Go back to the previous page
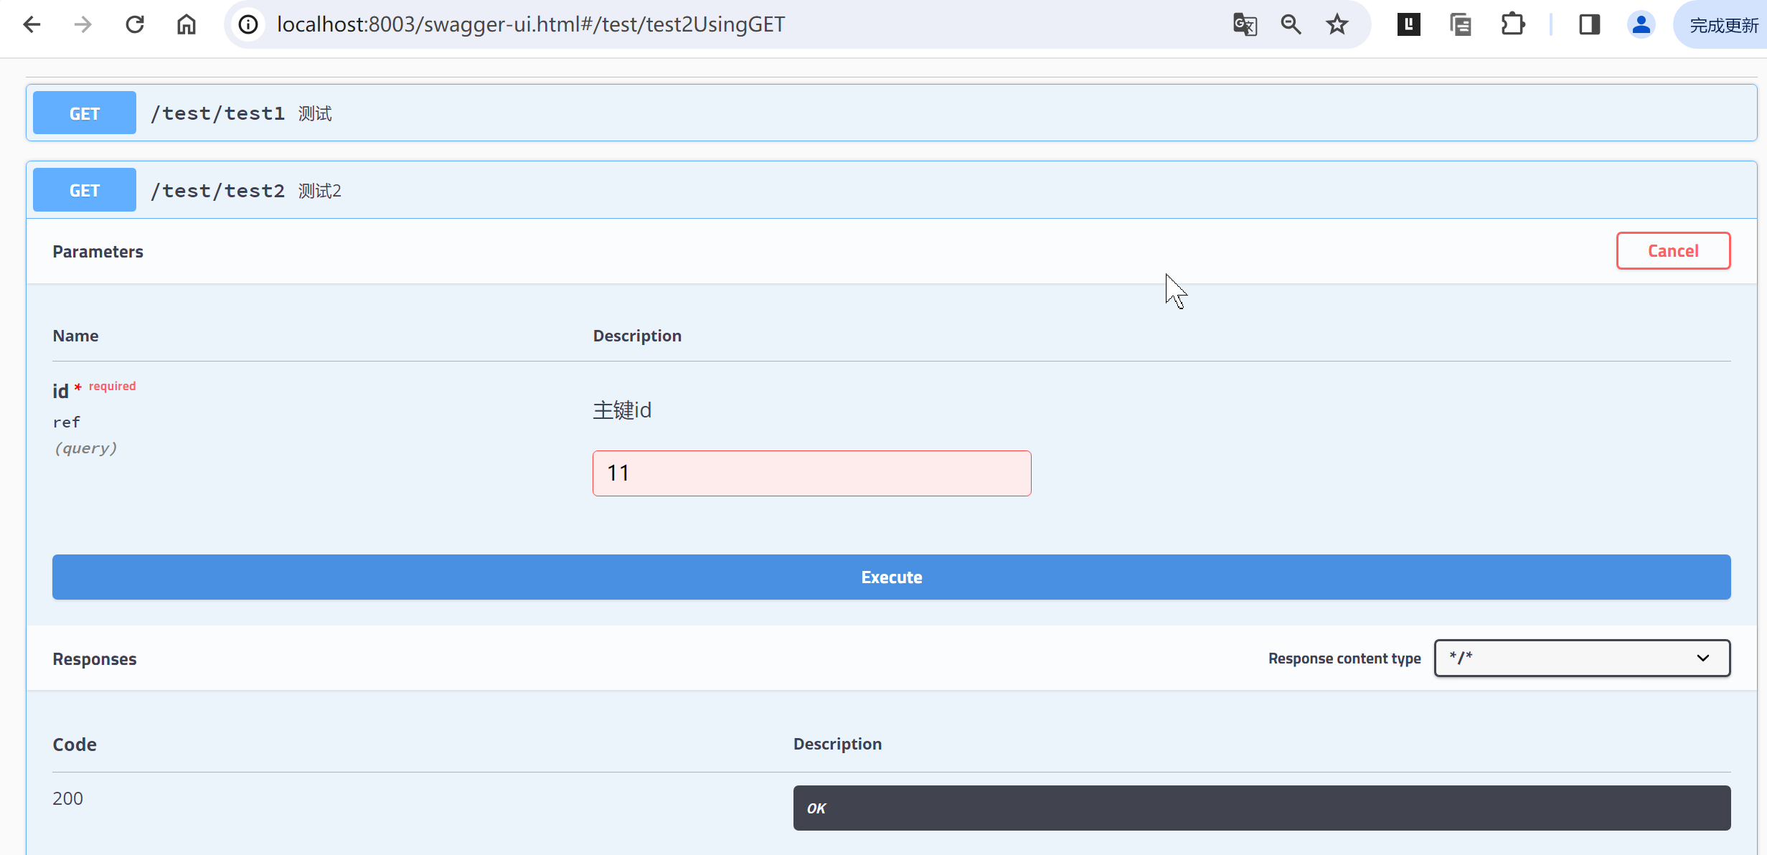The image size is (1767, 855). coord(32,24)
